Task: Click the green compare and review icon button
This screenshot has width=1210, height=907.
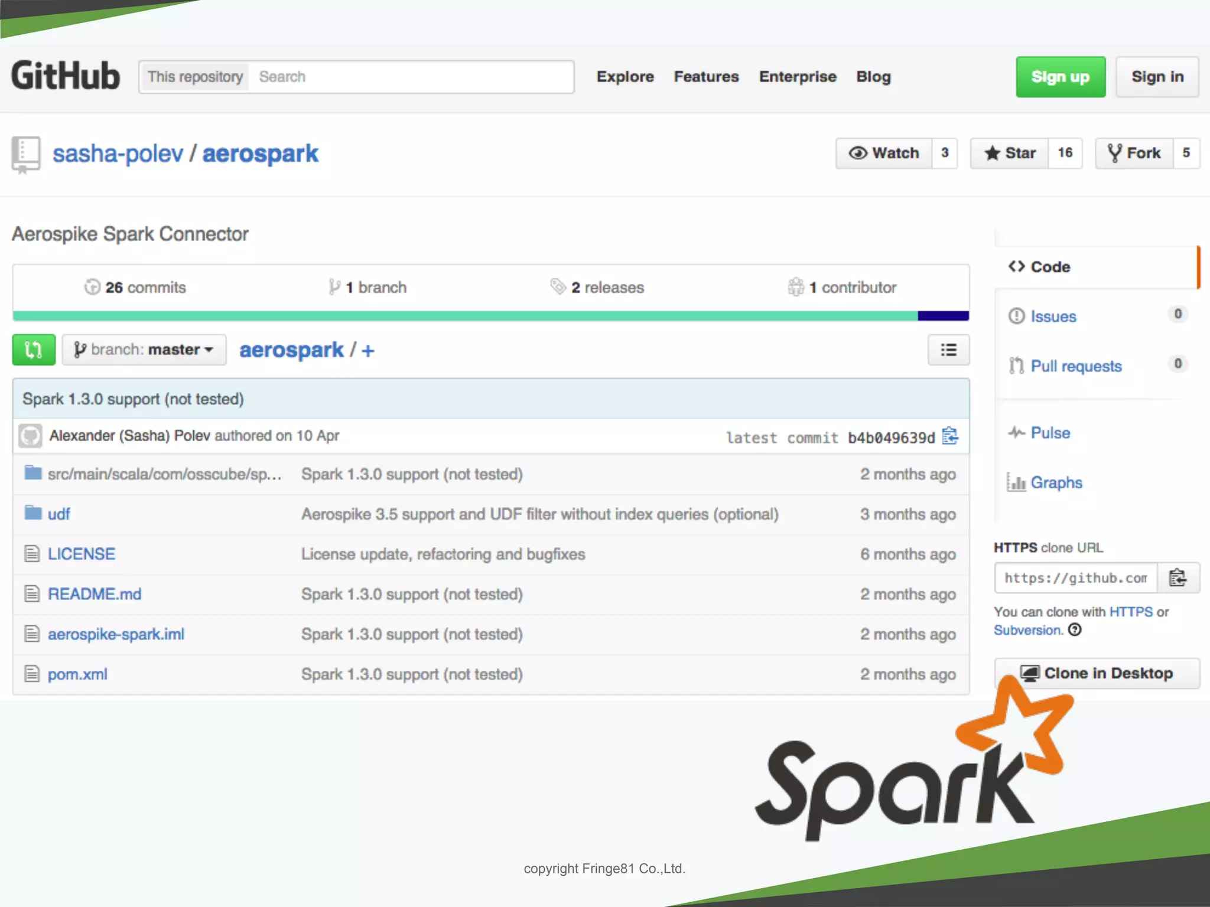Action: click(x=34, y=350)
